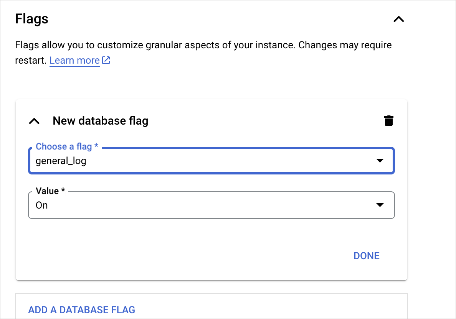Image resolution: width=456 pixels, height=319 pixels.
Task: Select the general_log text in flag field
Action: point(61,161)
